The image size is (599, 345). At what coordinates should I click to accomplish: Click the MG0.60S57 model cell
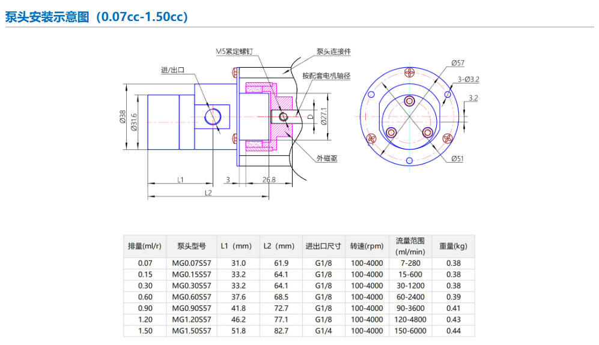point(192,297)
